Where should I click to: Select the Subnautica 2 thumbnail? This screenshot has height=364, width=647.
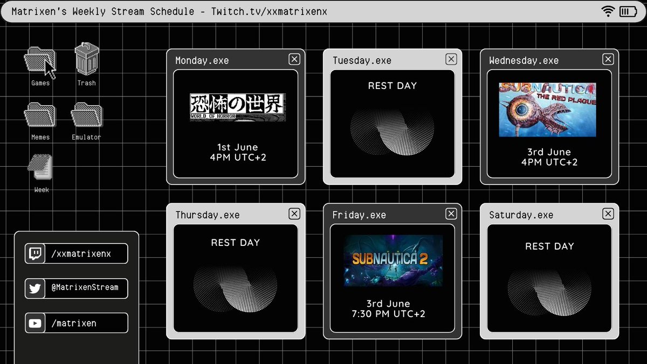[x=394, y=260]
